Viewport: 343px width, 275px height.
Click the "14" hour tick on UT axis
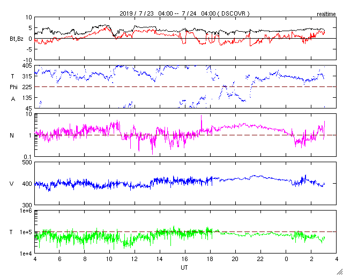pos(160,259)
